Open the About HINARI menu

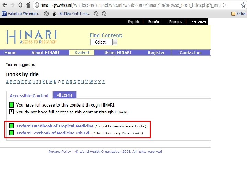45,53
